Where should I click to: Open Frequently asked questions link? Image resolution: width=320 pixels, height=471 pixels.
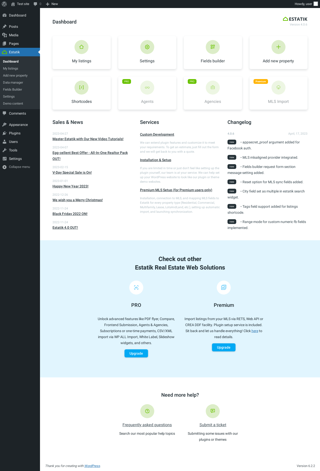click(147, 425)
